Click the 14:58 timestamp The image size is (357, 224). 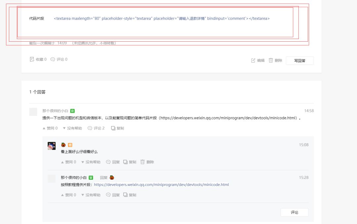click(309, 111)
